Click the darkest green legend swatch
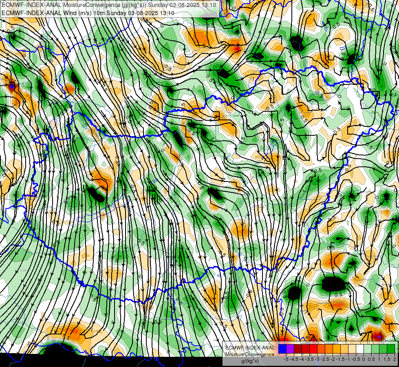The image size is (399, 367). [391, 349]
